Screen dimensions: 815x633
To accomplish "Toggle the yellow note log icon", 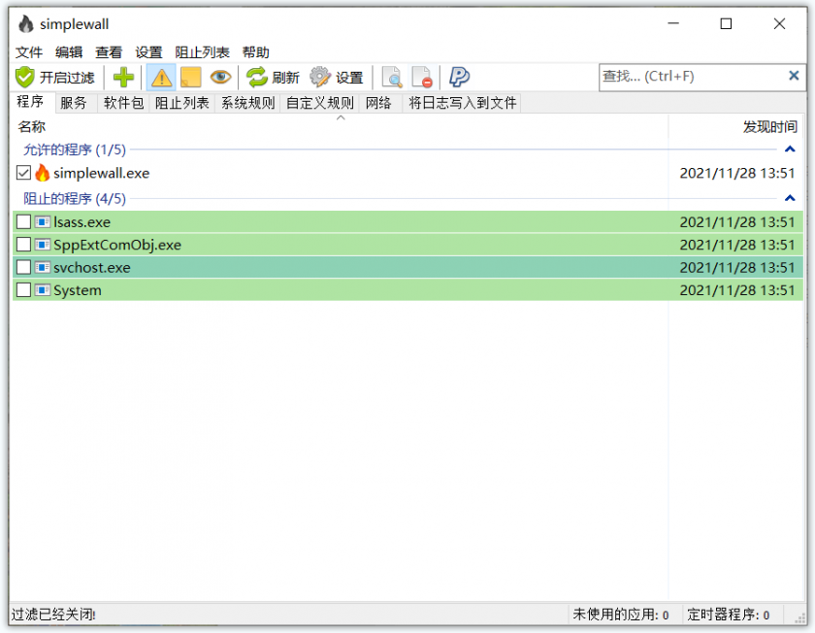I will tap(191, 78).
